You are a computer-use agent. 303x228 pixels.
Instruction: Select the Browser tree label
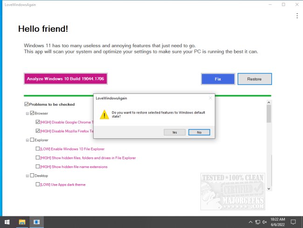coord(41,114)
